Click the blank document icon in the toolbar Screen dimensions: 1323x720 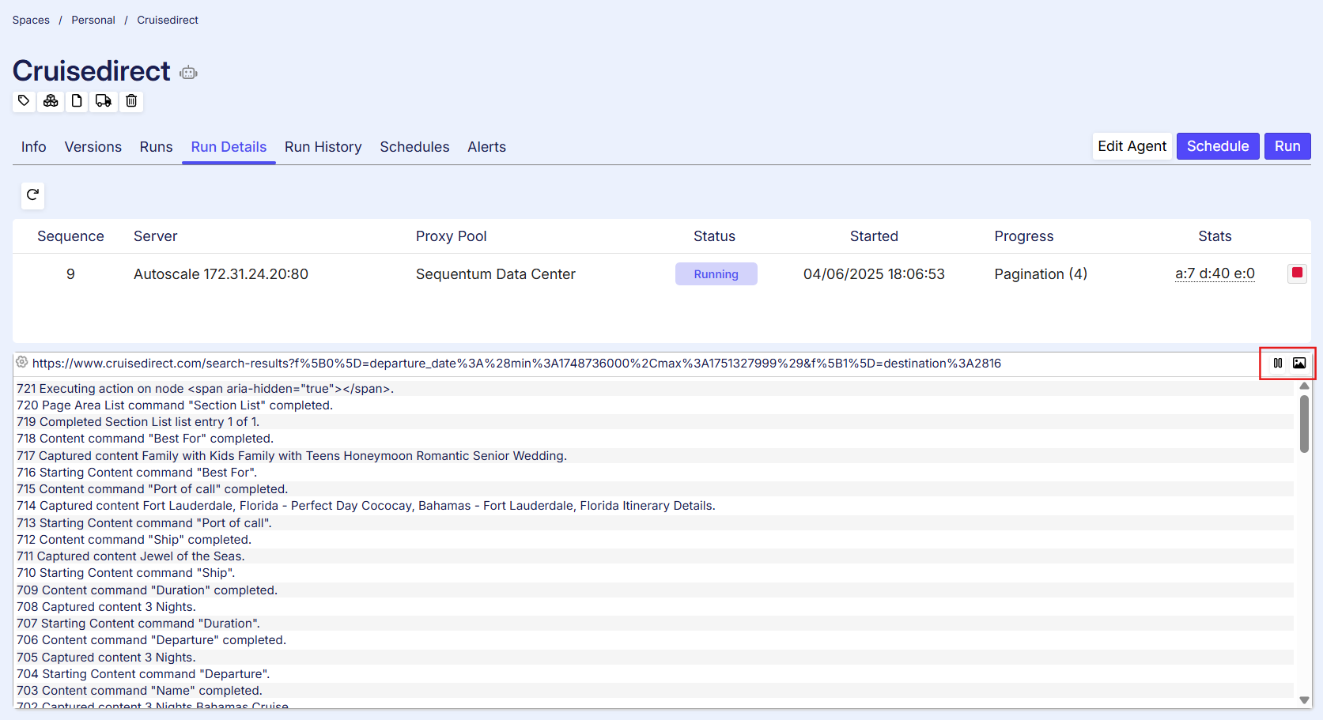(x=77, y=100)
